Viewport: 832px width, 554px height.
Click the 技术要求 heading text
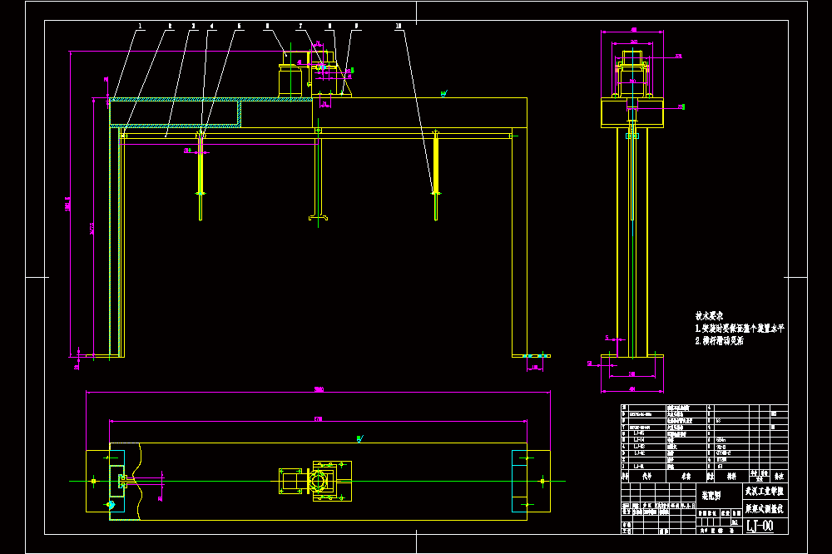coord(709,316)
